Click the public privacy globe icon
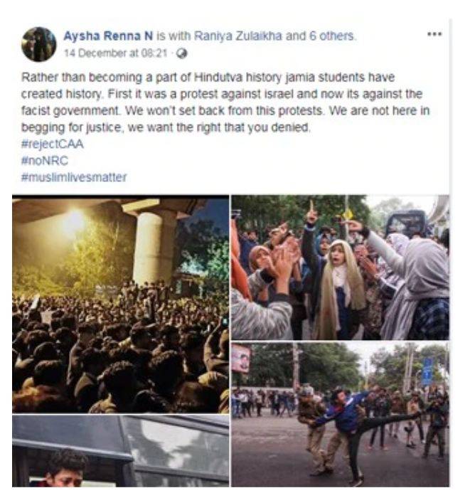Screen dimensions: 470x493 pos(182,53)
